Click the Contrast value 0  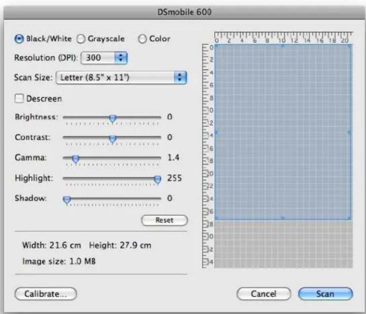pyautogui.click(x=170, y=137)
